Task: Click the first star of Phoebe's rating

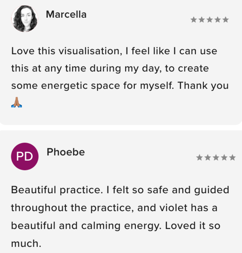Action: (199, 158)
